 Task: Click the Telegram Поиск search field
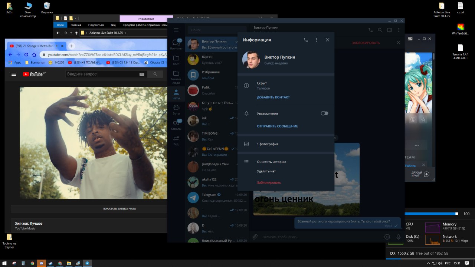(217, 30)
